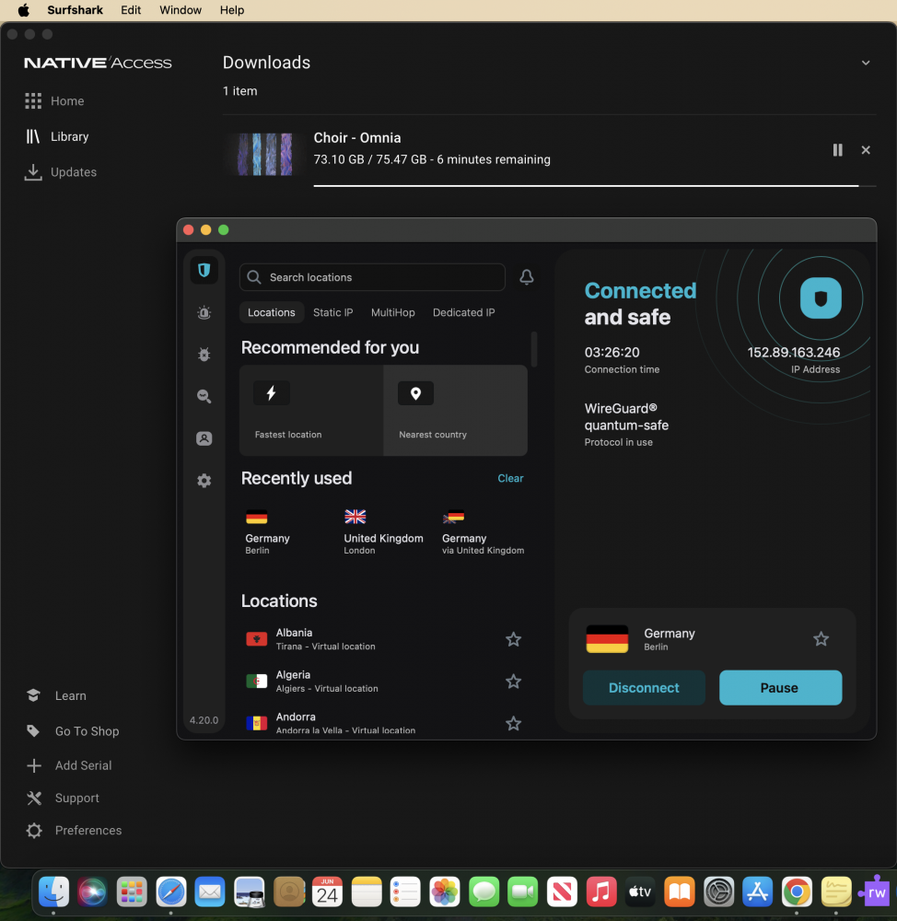Open Learn in Native Access sidebar
897x921 pixels.
click(56, 695)
